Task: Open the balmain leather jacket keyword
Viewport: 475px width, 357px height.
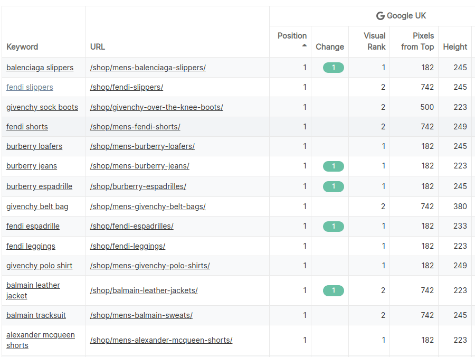Action: 33,290
